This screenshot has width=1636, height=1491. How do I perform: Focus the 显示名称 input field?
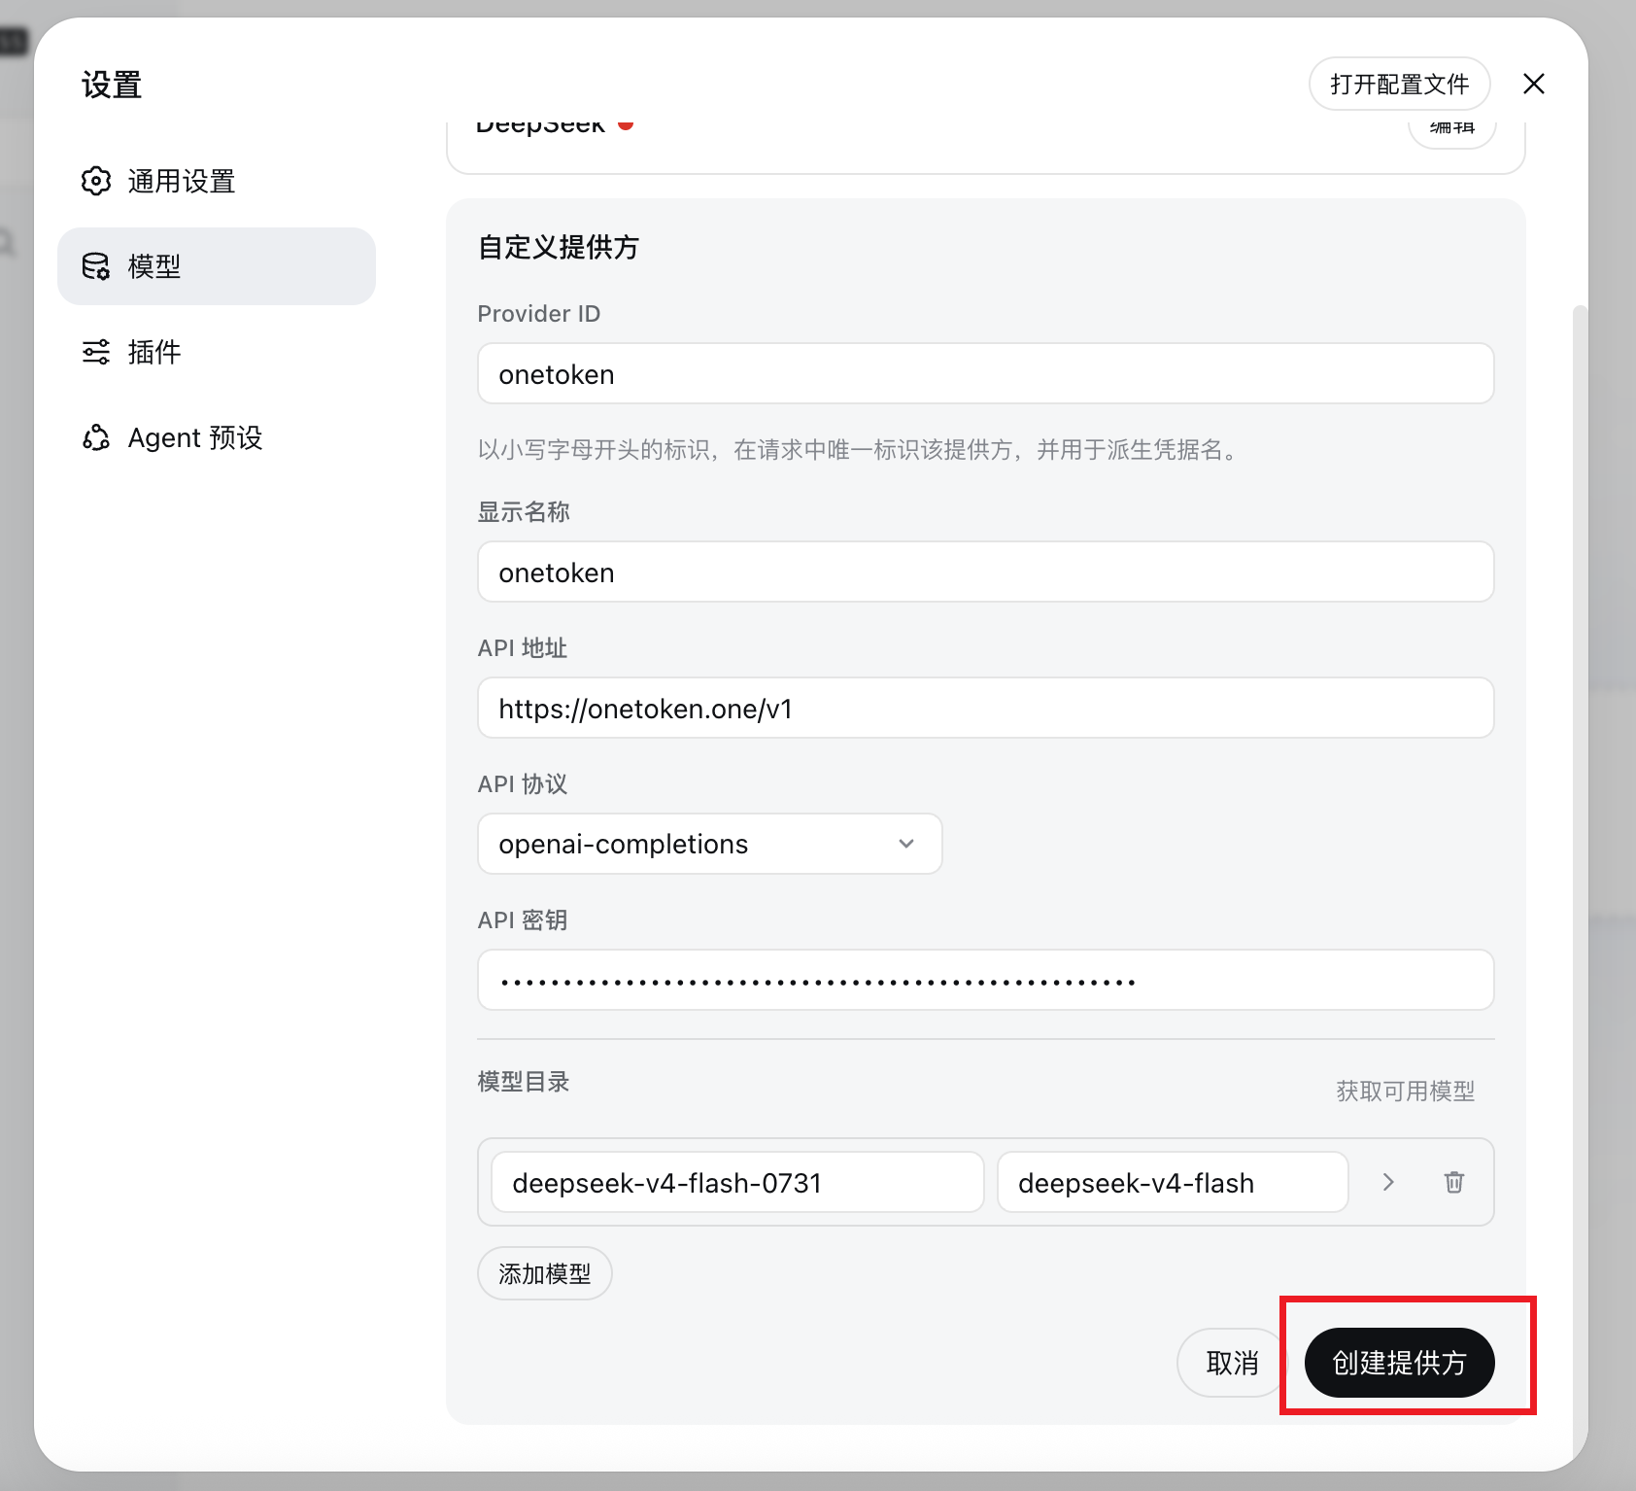pos(985,572)
